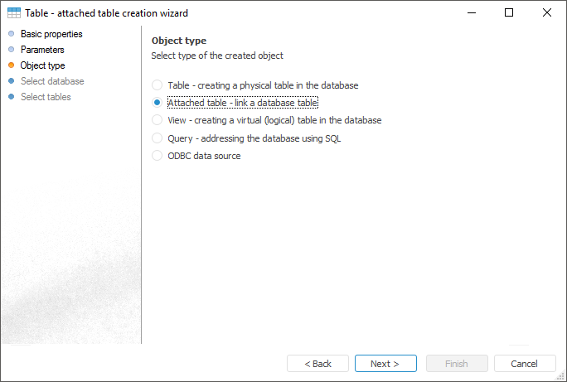
Task: Click the Basic properties step bullet
Action: pos(12,34)
